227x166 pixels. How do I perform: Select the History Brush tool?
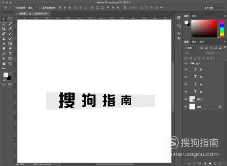coord(10,39)
